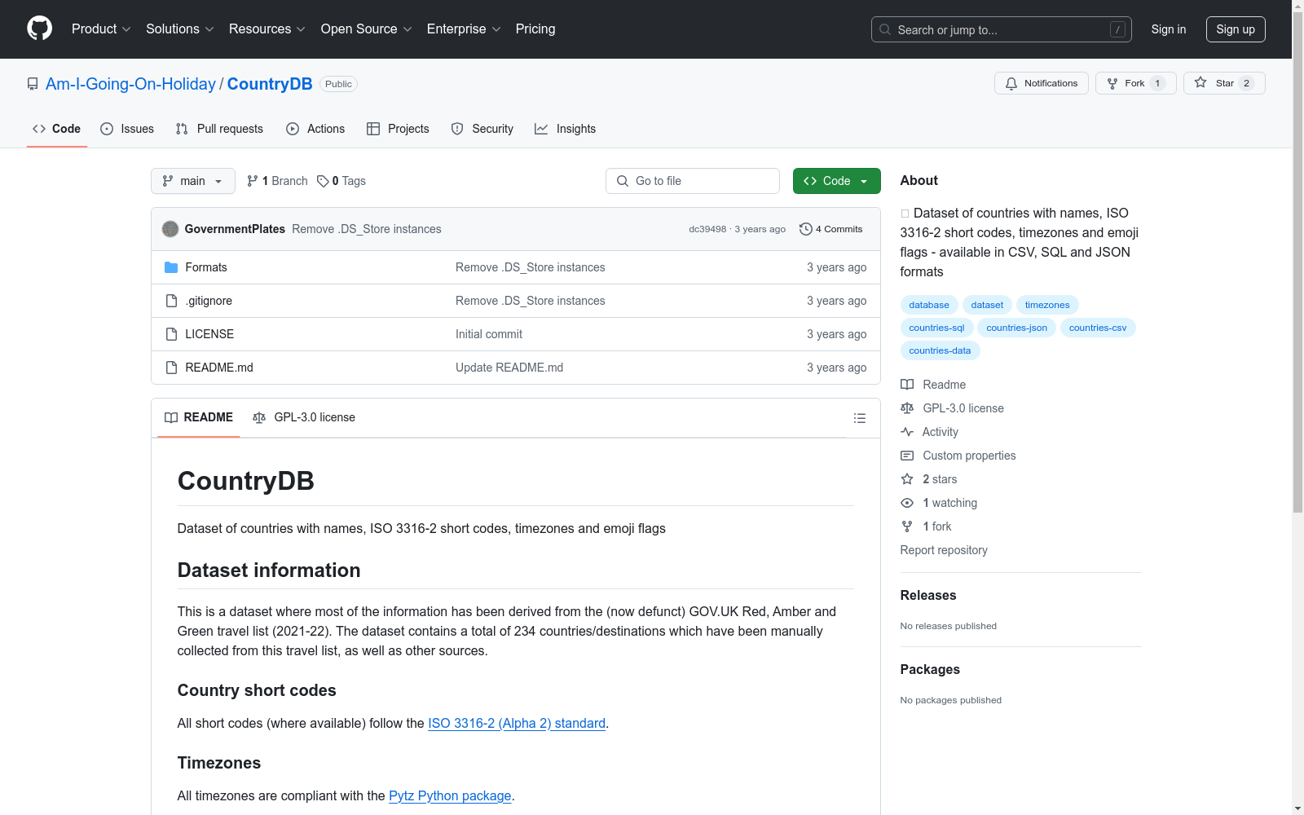This screenshot has width=1304, height=815.
Task: Click the Custom properties note icon
Action: [907, 456]
